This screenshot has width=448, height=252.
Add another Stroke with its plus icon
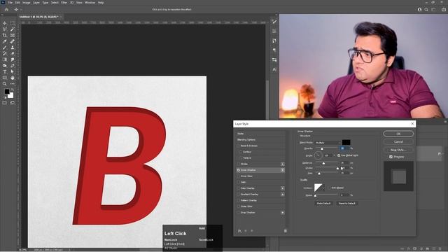[x=282, y=164]
